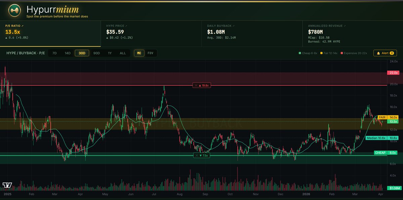Open the P/E Ratio arrow link

[23, 25]
